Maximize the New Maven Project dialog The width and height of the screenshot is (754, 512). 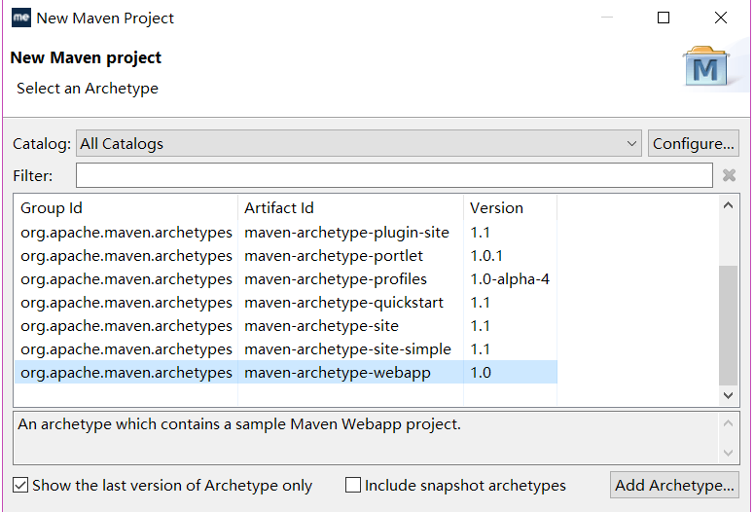pos(664,18)
